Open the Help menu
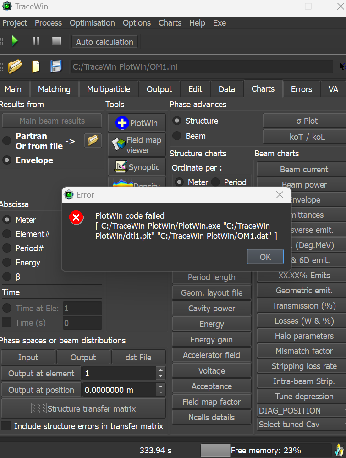The image size is (346, 458). click(x=197, y=23)
